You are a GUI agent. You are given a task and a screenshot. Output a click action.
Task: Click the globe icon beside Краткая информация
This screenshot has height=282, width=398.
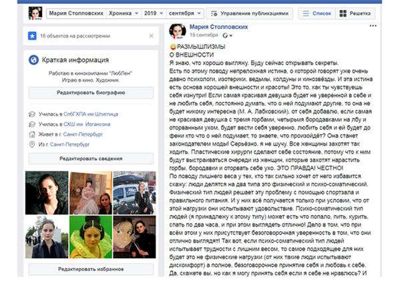33,60
